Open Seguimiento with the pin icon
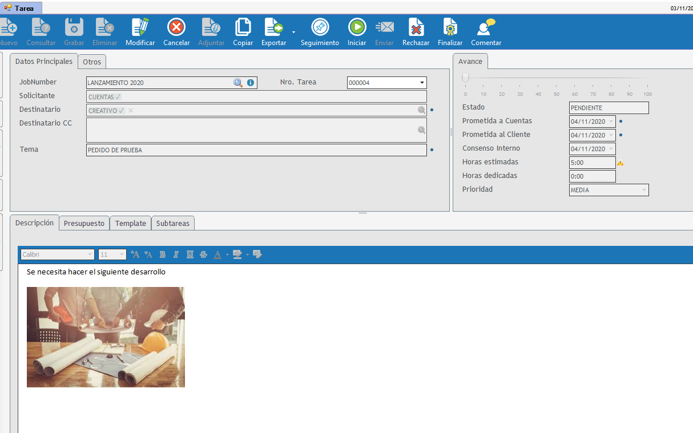Image resolution: width=693 pixels, height=433 pixels. pyautogui.click(x=320, y=27)
